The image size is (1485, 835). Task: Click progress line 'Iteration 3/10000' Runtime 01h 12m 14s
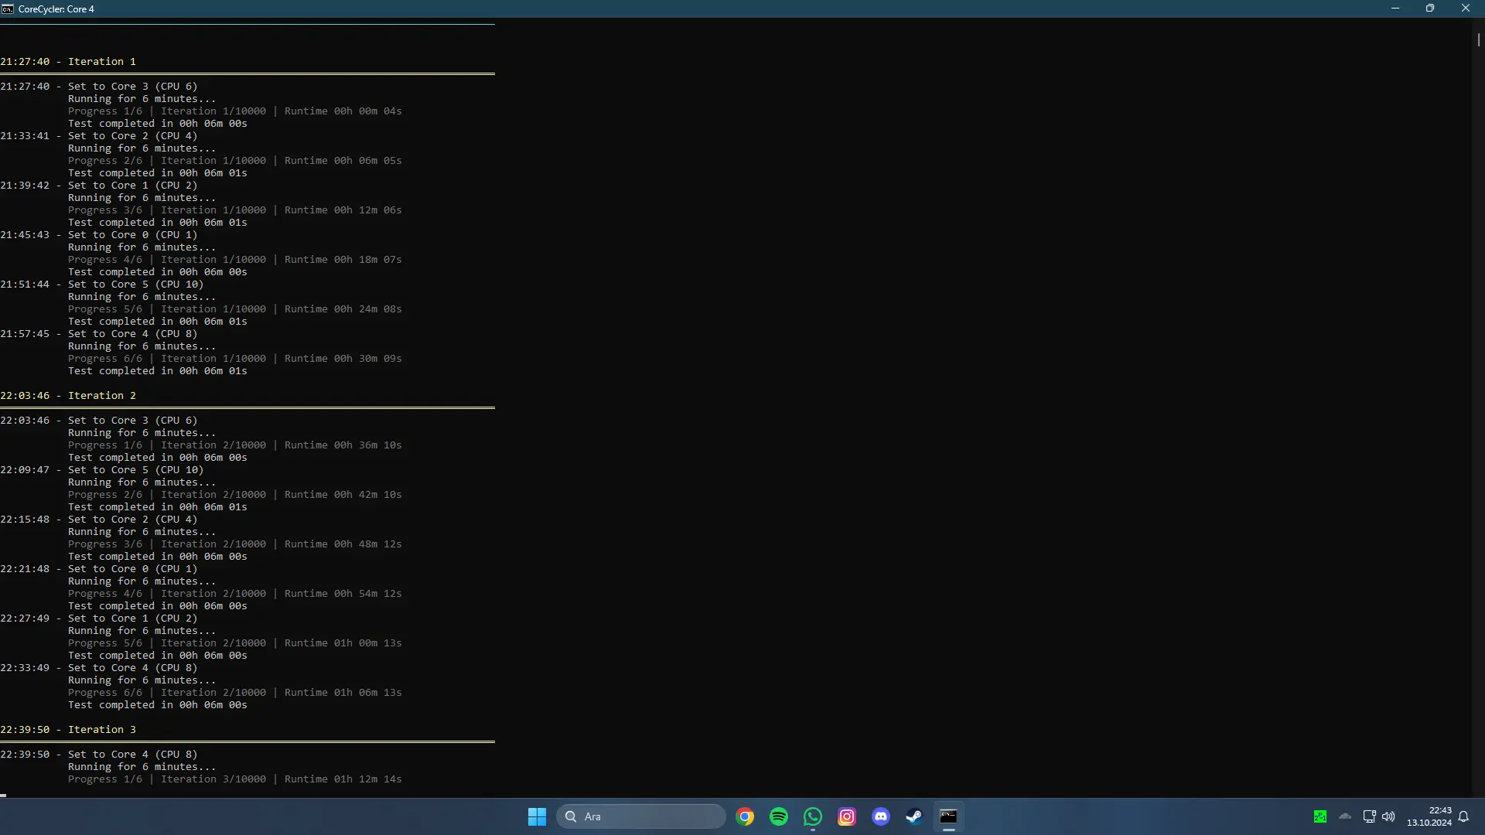point(235,779)
